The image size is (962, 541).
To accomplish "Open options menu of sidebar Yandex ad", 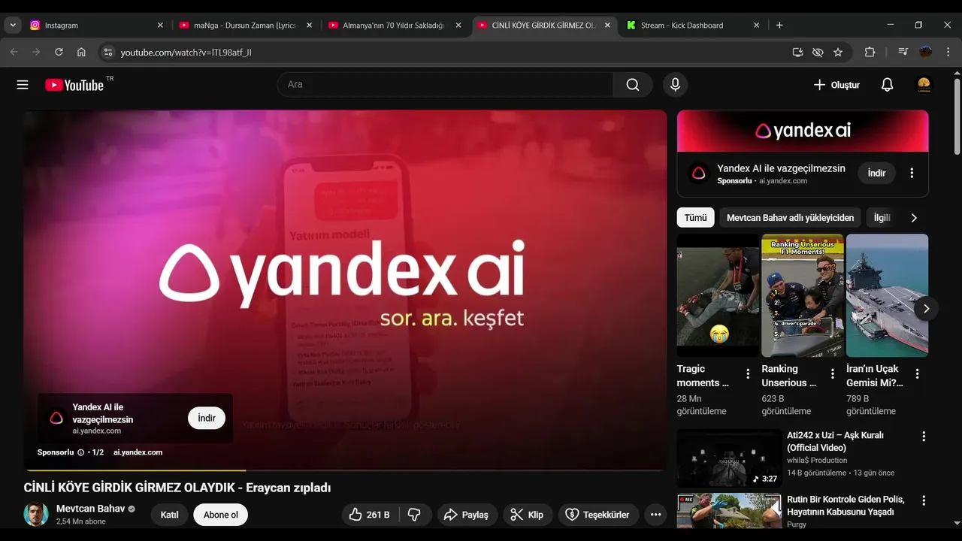I will [x=912, y=173].
